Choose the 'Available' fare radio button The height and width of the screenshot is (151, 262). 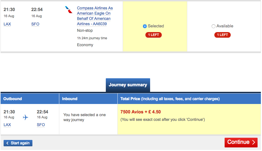click(213, 26)
